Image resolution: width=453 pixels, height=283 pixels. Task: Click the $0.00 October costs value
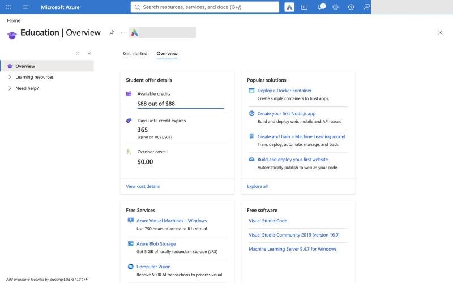tap(145, 162)
